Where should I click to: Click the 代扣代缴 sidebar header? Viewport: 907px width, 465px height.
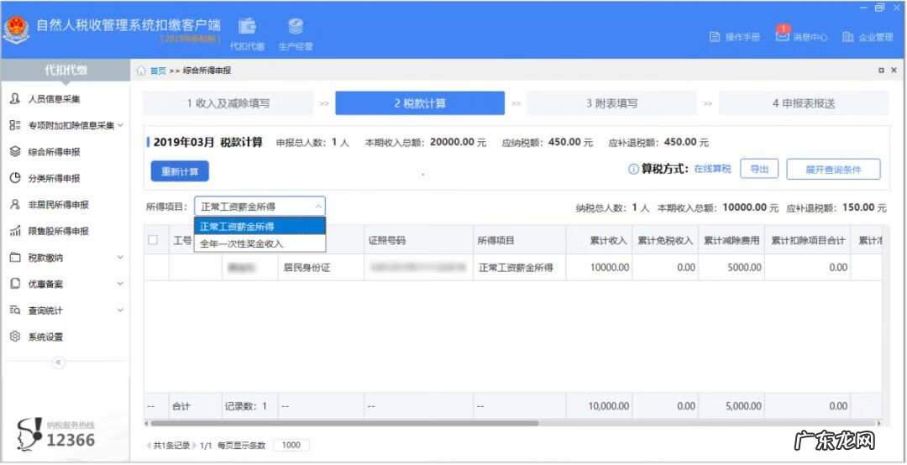point(66,70)
